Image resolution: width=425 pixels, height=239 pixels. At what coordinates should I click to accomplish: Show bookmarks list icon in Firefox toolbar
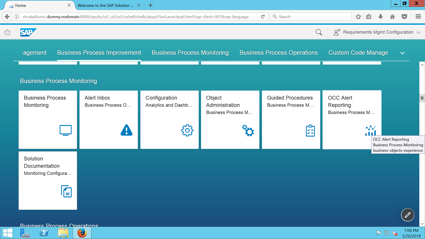(x=369, y=17)
